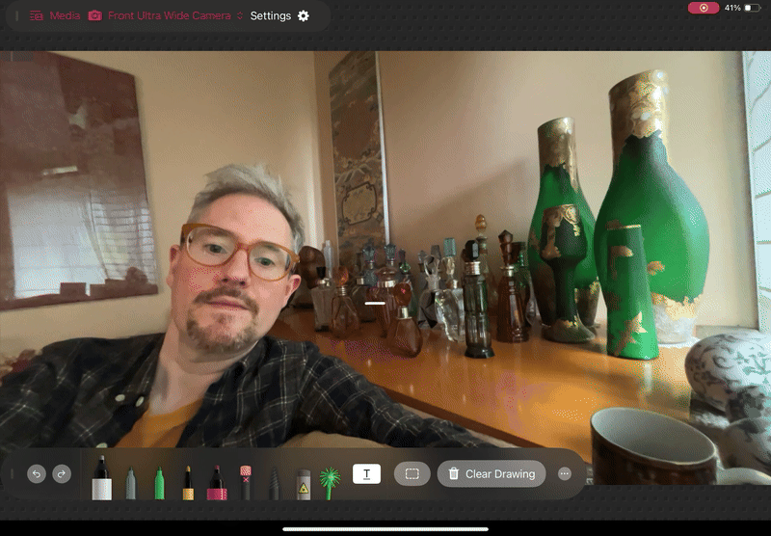Select the eraser tool with pink X
Screen dimensions: 771x536
(246, 482)
